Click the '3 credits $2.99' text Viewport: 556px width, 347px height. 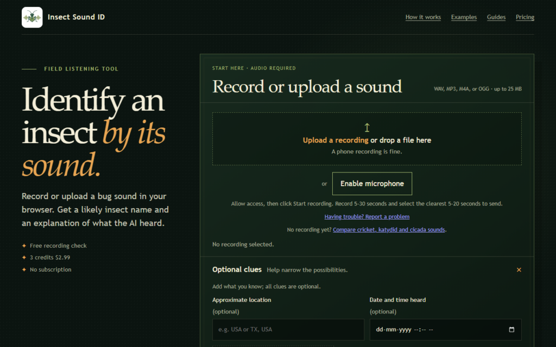tap(50, 258)
